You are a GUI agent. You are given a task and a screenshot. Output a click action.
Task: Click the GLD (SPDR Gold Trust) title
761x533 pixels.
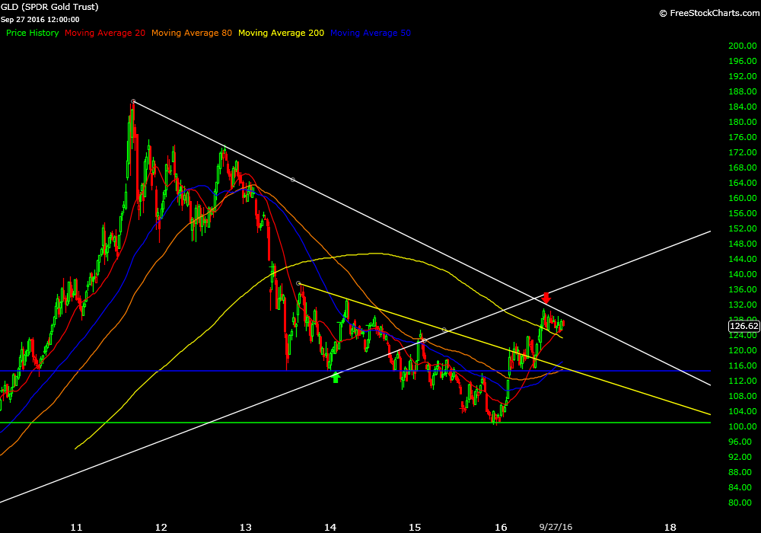point(49,7)
